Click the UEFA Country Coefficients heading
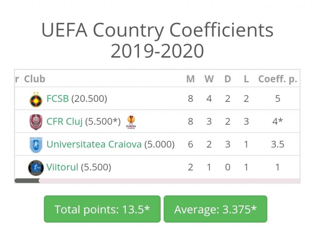The image size is (324, 250). coord(157,41)
